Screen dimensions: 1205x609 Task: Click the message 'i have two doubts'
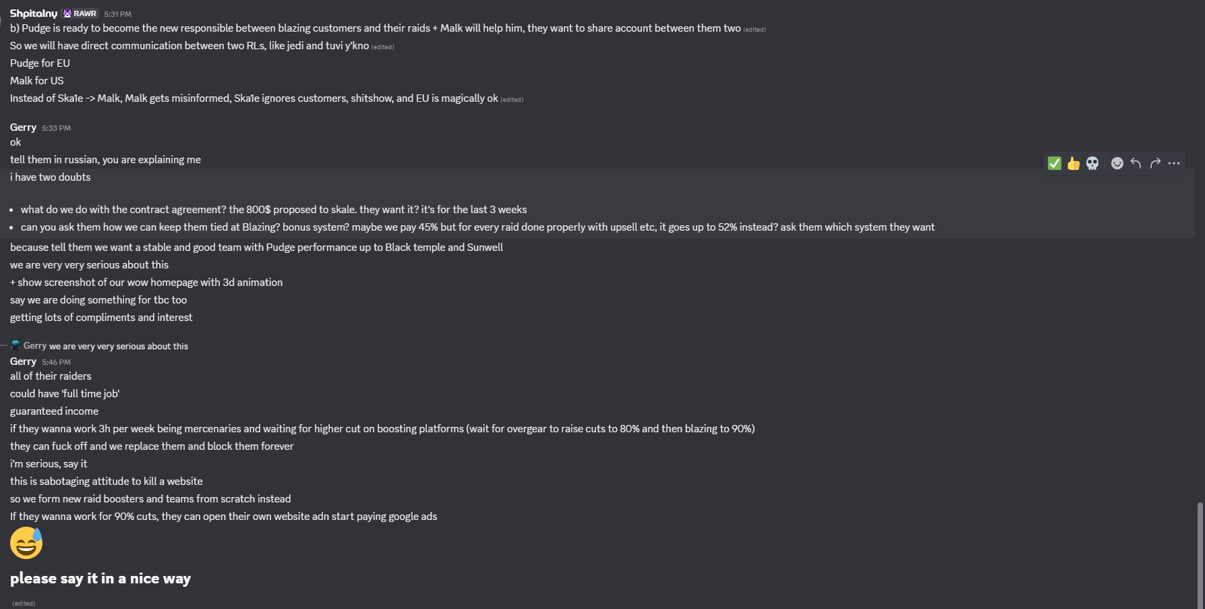pos(51,177)
